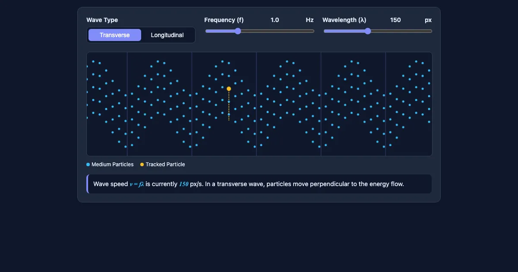Viewport: 518px width, 272px height.
Task: Click the Frequency slider thumb
Action: tap(237, 31)
